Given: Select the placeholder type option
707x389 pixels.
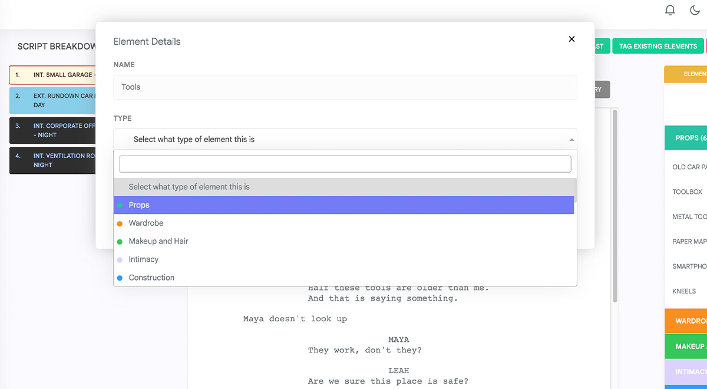Looking at the screenshot, I should click(x=344, y=187).
